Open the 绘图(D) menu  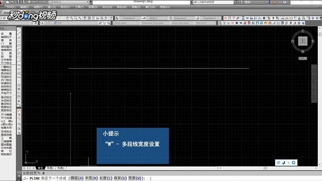tap(93, 7)
